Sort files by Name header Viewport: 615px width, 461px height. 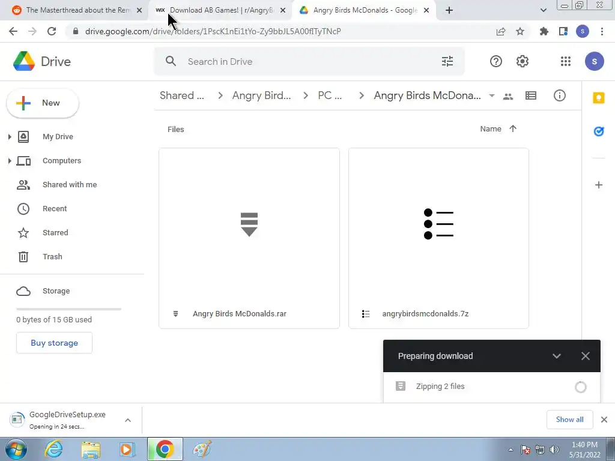pyautogui.click(x=491, y=128)
